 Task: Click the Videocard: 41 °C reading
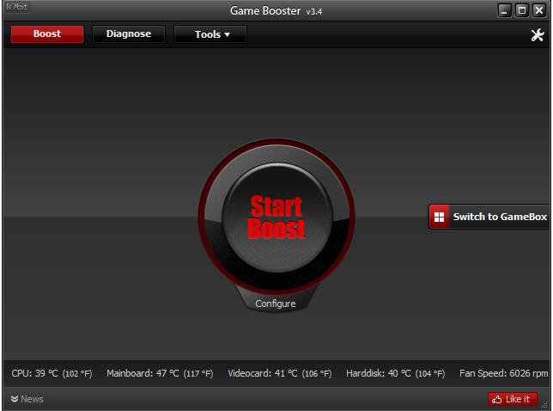tap(280, 373)
